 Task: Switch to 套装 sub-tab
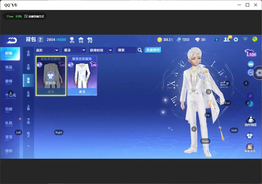pyautogui.click(x=28, y=80)
